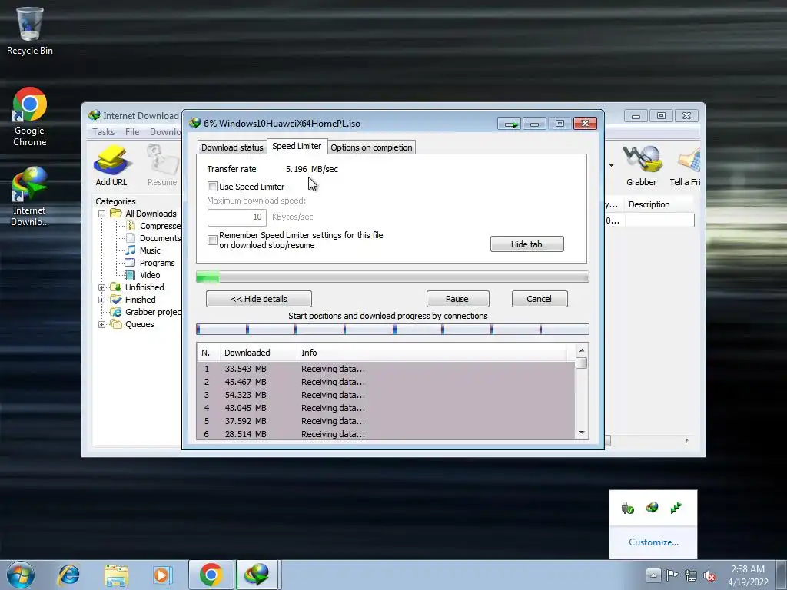Click the network tray icon
The height and width of the screenshot is (590, 787).
pos(691,575)
